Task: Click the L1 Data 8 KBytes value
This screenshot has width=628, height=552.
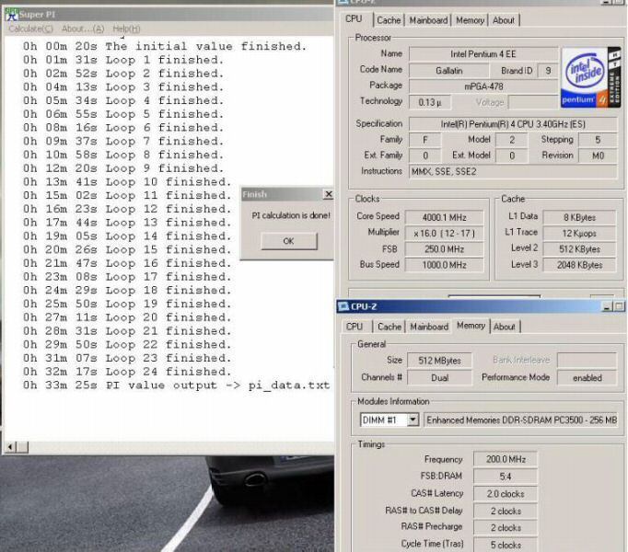Action: pos(579,218)
